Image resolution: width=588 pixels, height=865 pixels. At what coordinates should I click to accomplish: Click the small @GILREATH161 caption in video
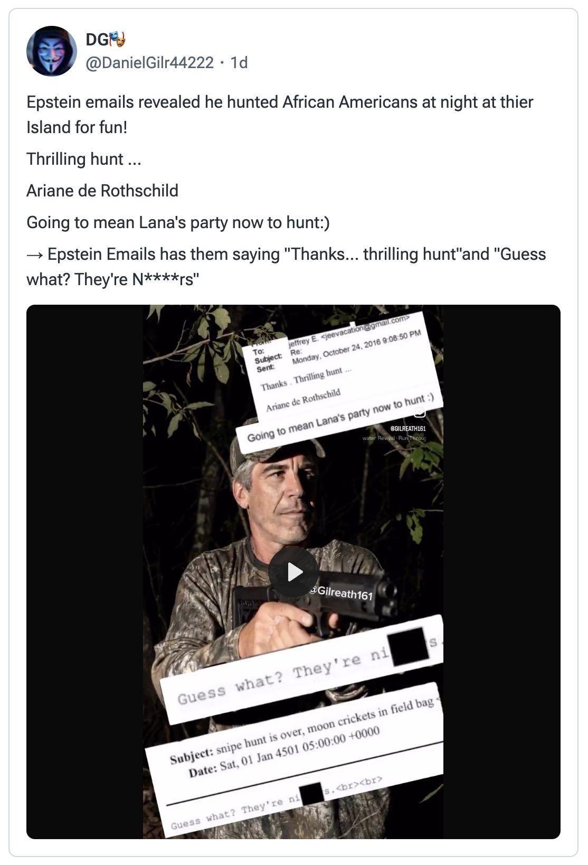click(x=407, y=428)
